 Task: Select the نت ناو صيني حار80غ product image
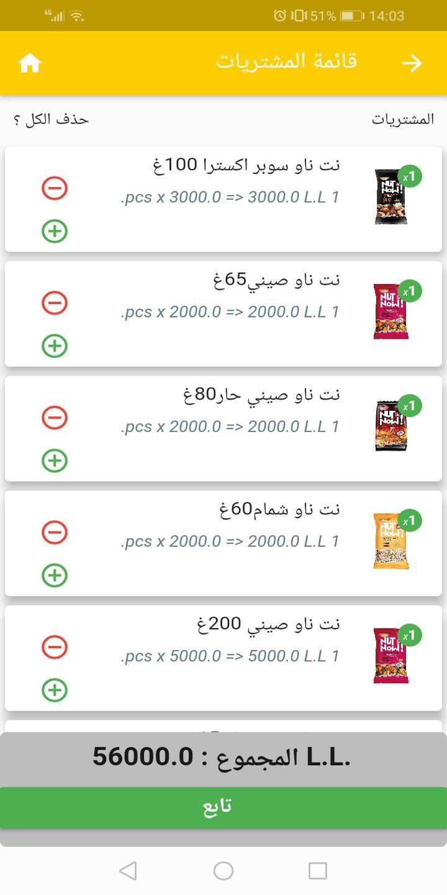391,426
